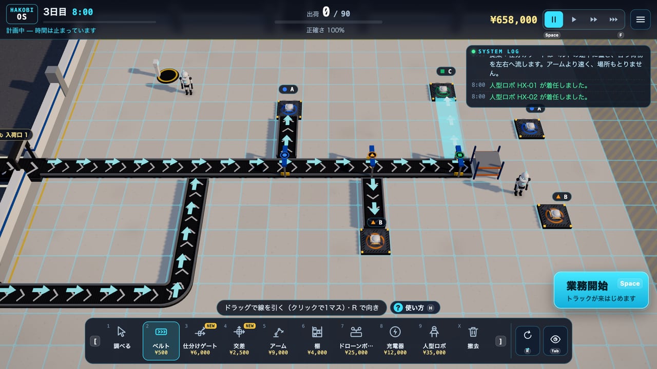This screenshot has width=657, height=369.
Task: Click the HAKOBI OS logo
Action: tap(22, 13)
